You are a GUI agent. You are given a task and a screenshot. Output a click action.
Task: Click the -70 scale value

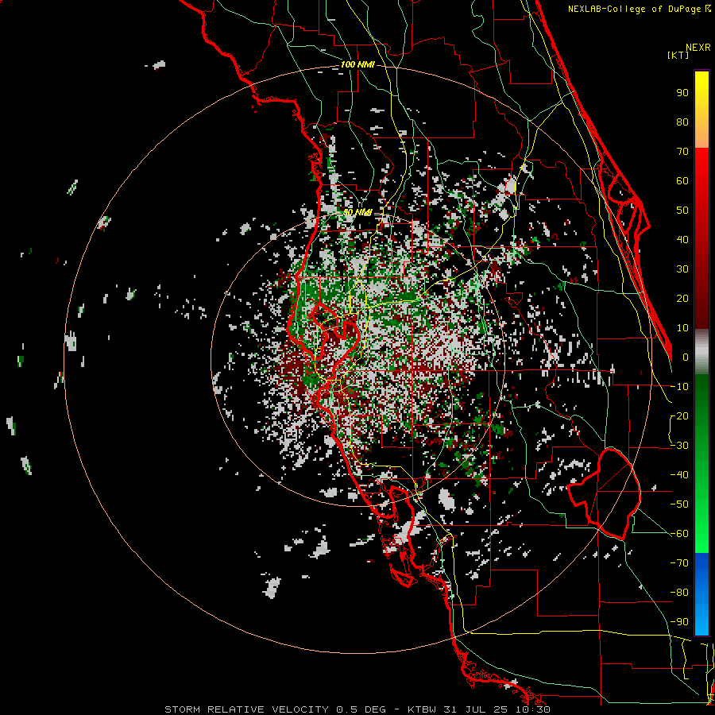pos(680,563)
